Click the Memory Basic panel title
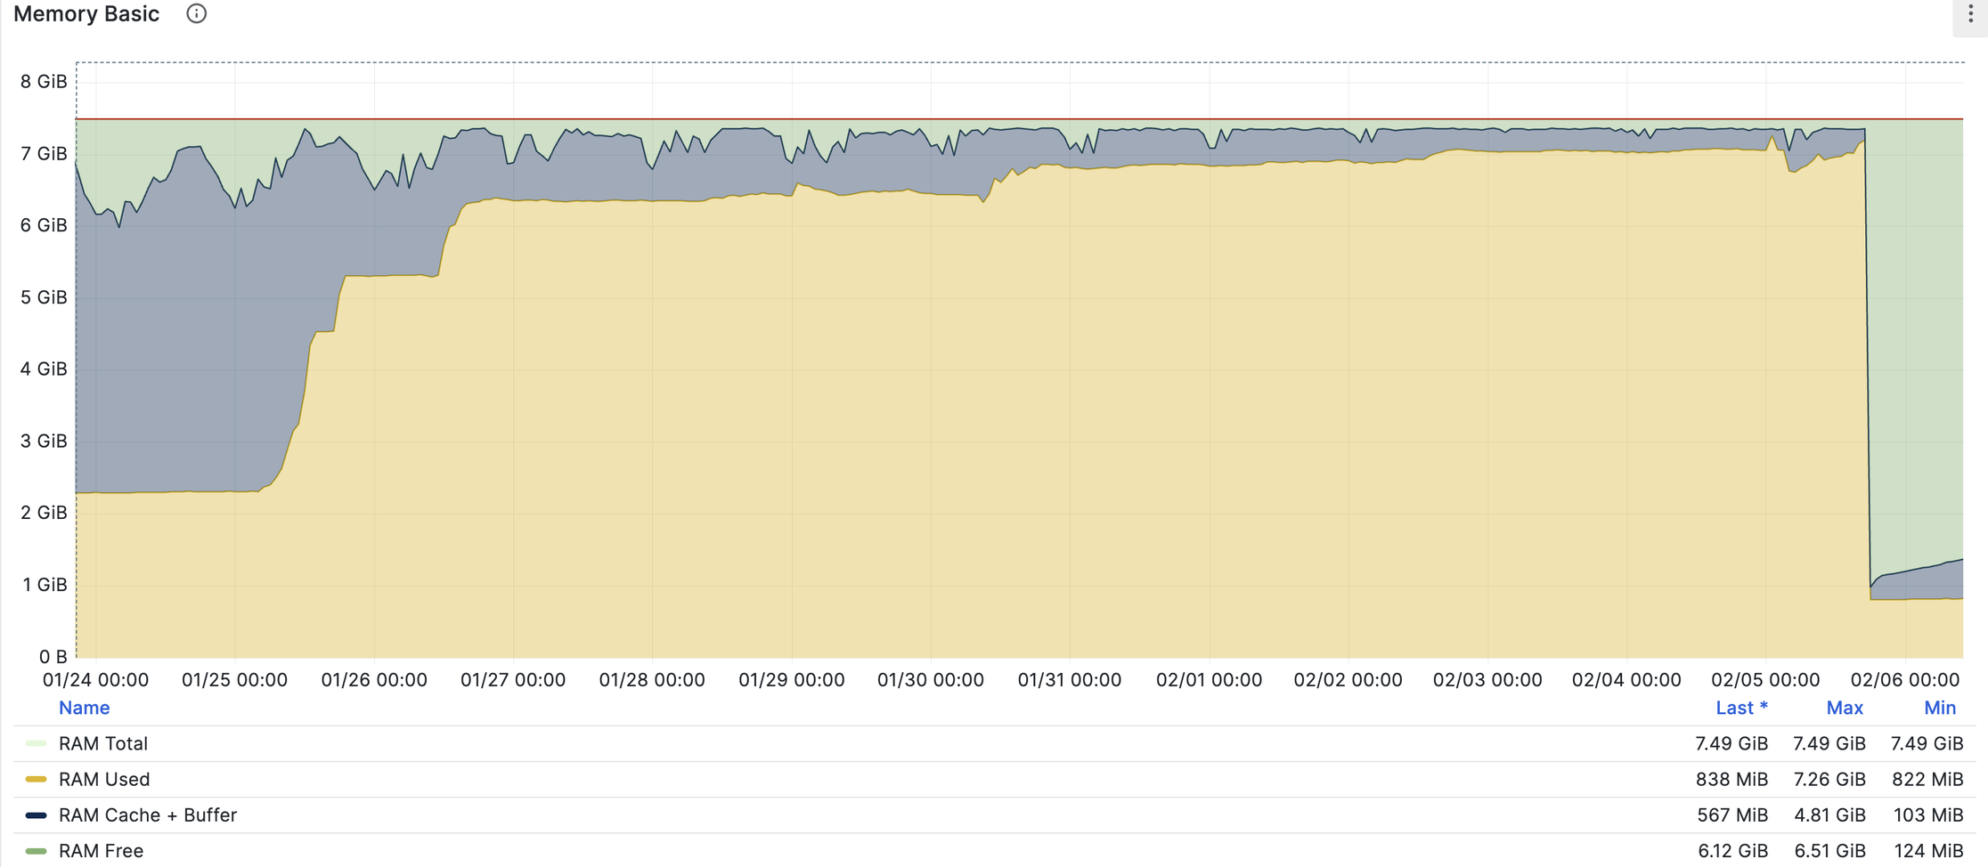The width and height of the screenshot is (1988, 867). [x=86, y=14]
